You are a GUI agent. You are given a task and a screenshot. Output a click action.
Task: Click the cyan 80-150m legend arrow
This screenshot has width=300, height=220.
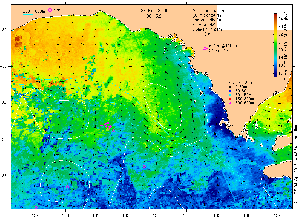(x=232, y=95)
